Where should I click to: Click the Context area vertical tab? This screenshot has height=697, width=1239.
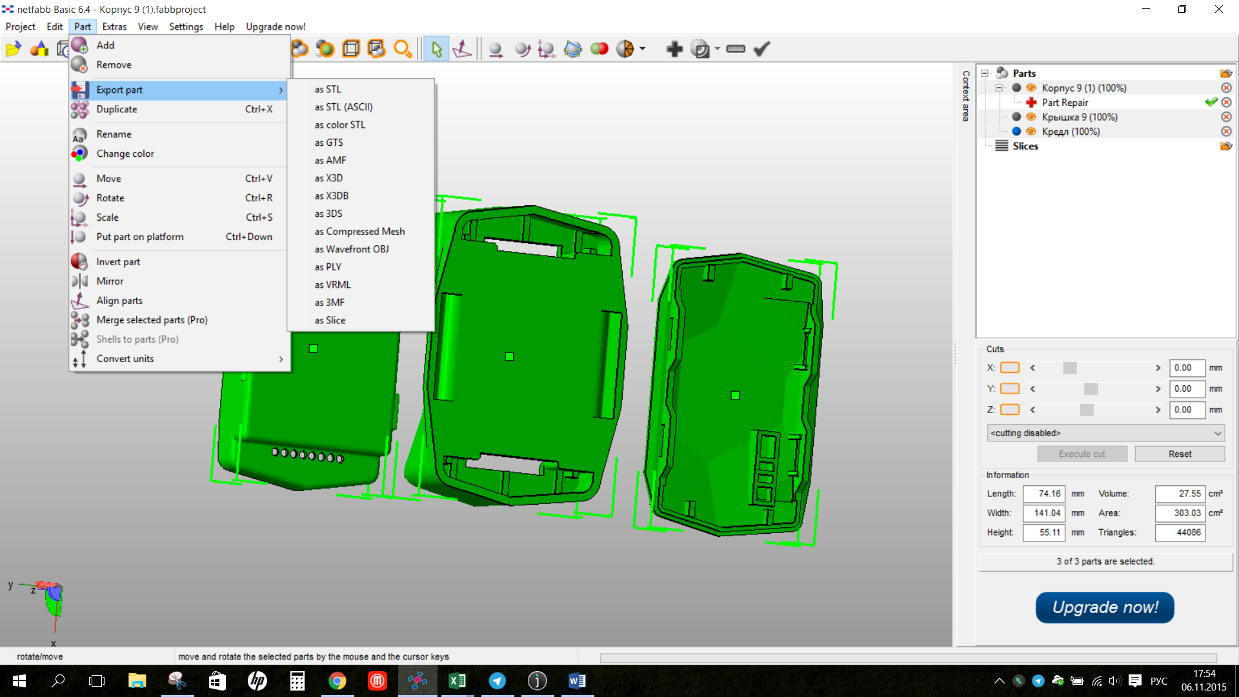(965, 96)
